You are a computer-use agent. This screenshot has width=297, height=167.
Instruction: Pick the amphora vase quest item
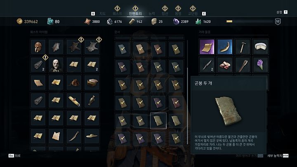[x=92, y=100]
